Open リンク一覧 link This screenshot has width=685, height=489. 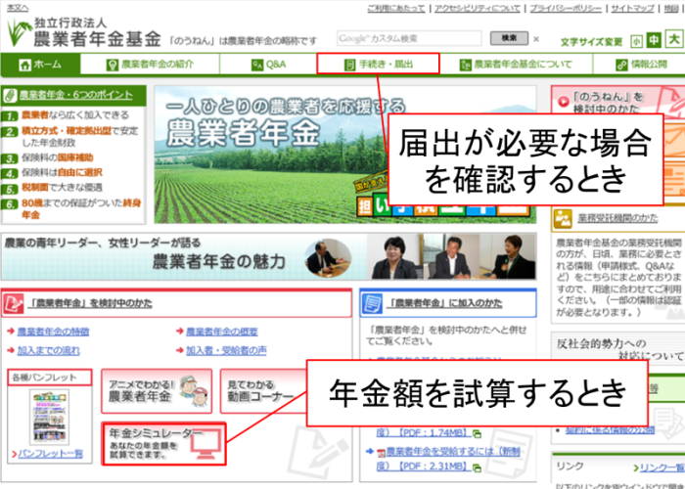point(662,468)
